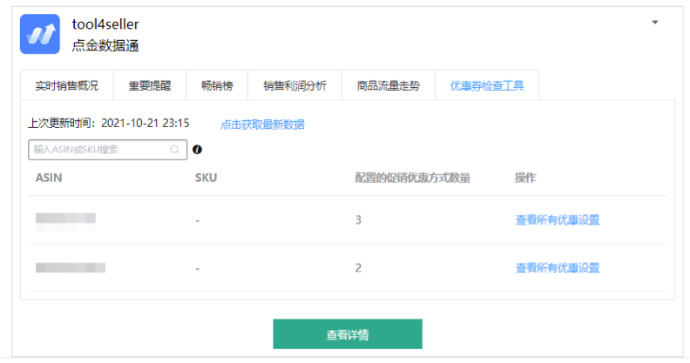Click the 点金数据通 subtitle text

(105, 46)
